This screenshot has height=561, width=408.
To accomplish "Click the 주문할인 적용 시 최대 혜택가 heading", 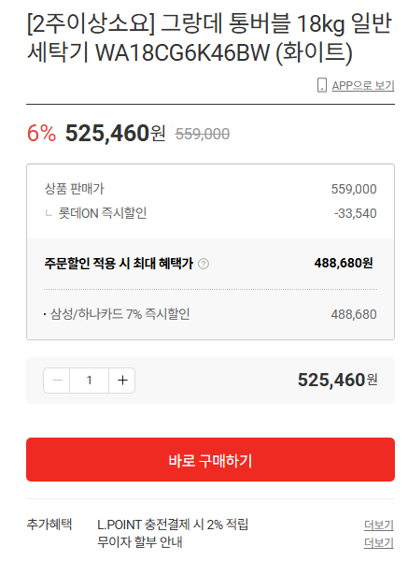I will 119,264.
